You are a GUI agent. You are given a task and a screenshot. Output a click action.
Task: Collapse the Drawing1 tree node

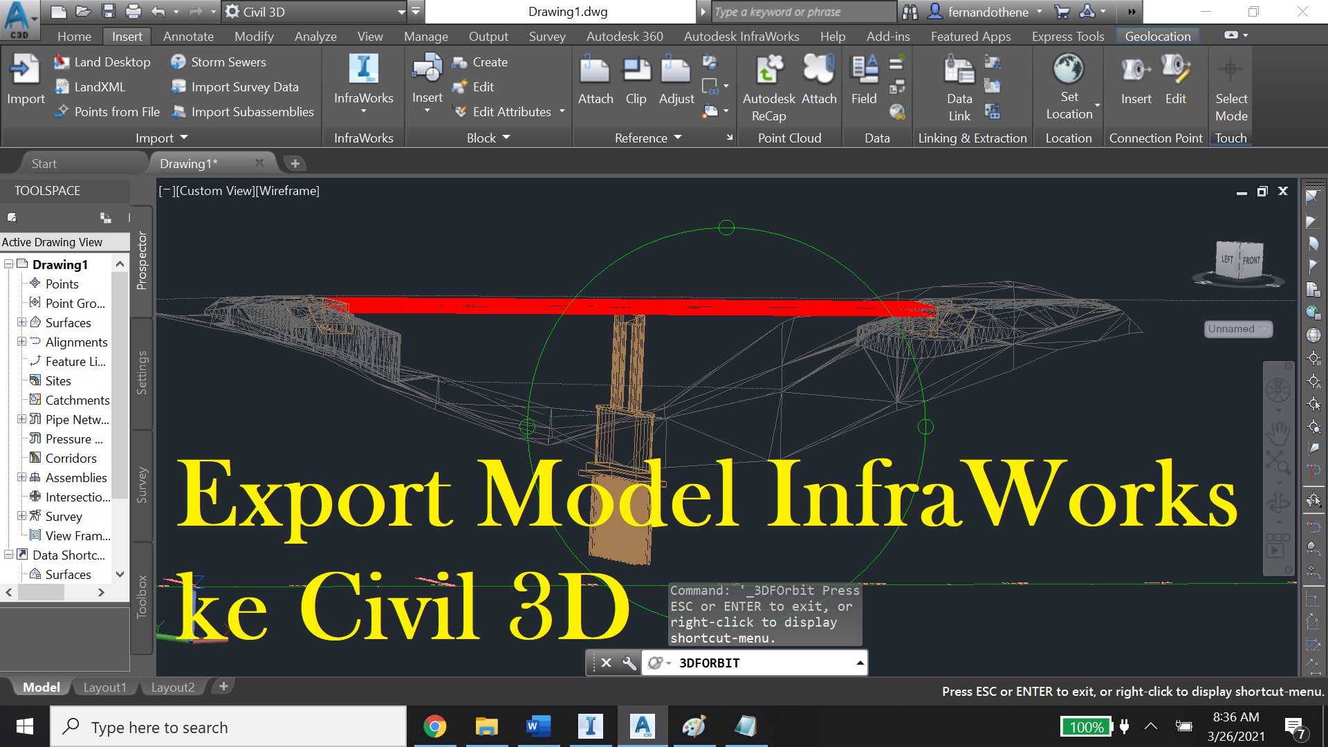click(9, 264)
